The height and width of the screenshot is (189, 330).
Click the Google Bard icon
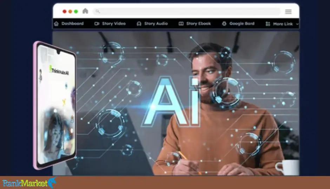tap(224, 24)
